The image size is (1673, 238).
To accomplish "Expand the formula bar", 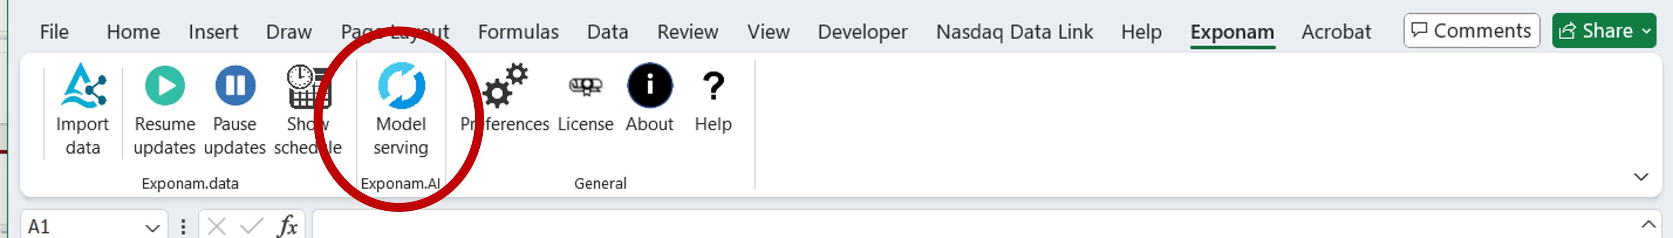I will tap(1648, 224).
